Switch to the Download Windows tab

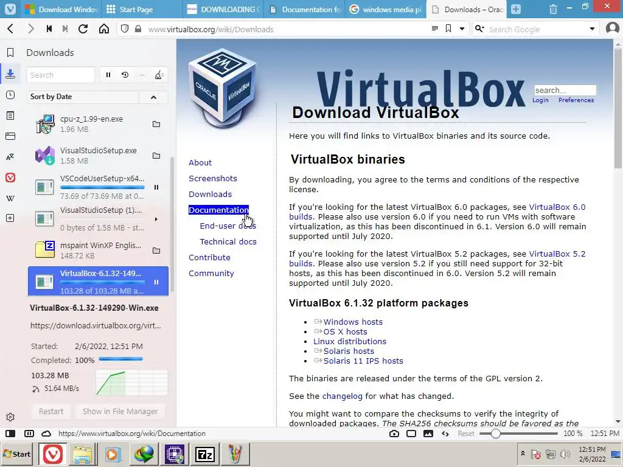(60, 9)
